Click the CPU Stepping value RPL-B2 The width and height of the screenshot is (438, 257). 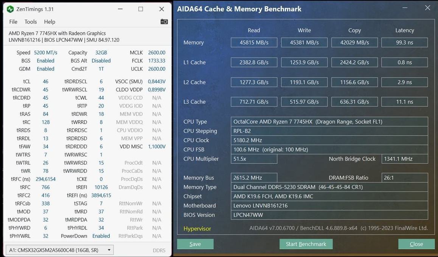click(x=329, y=131)
